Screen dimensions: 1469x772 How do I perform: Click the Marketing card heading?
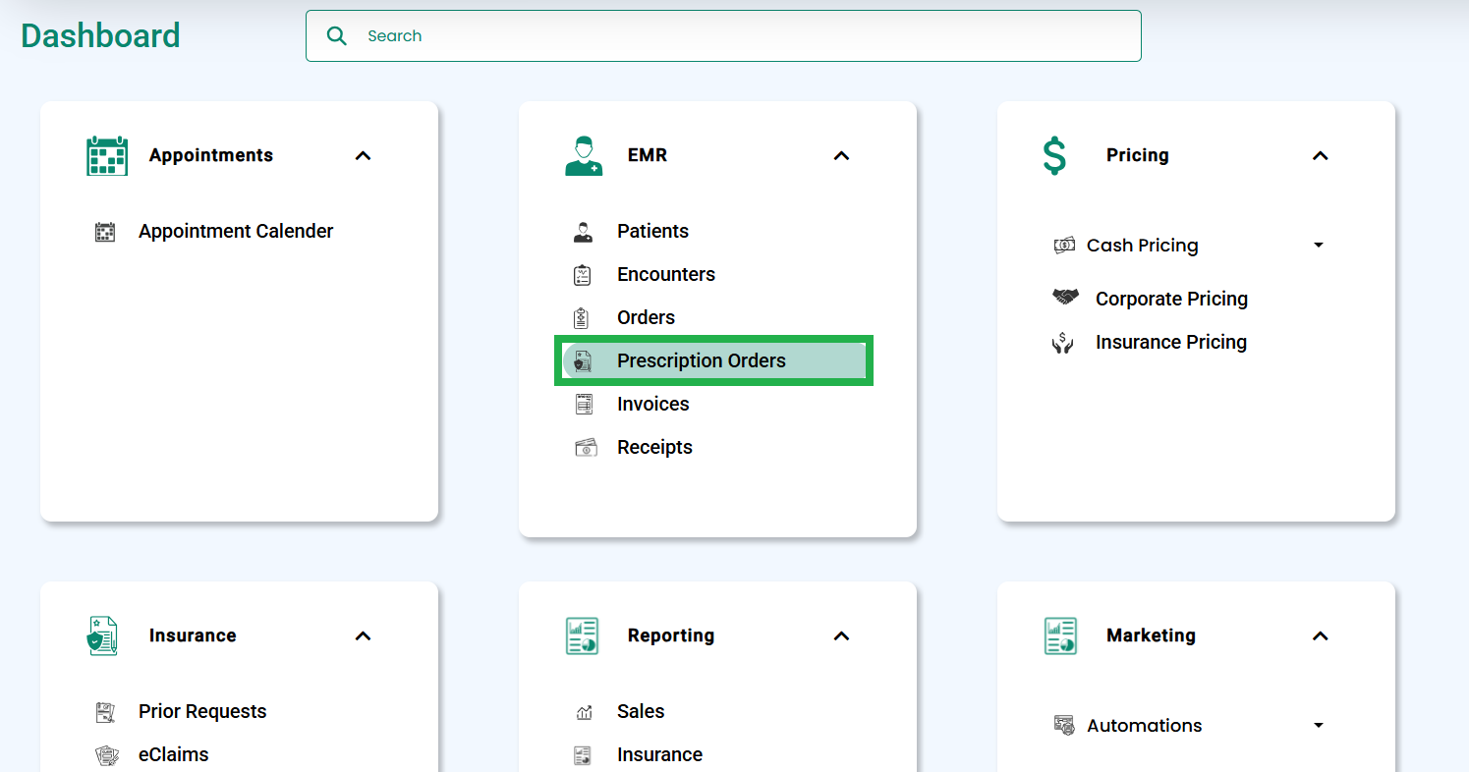tap(1151, 635)
